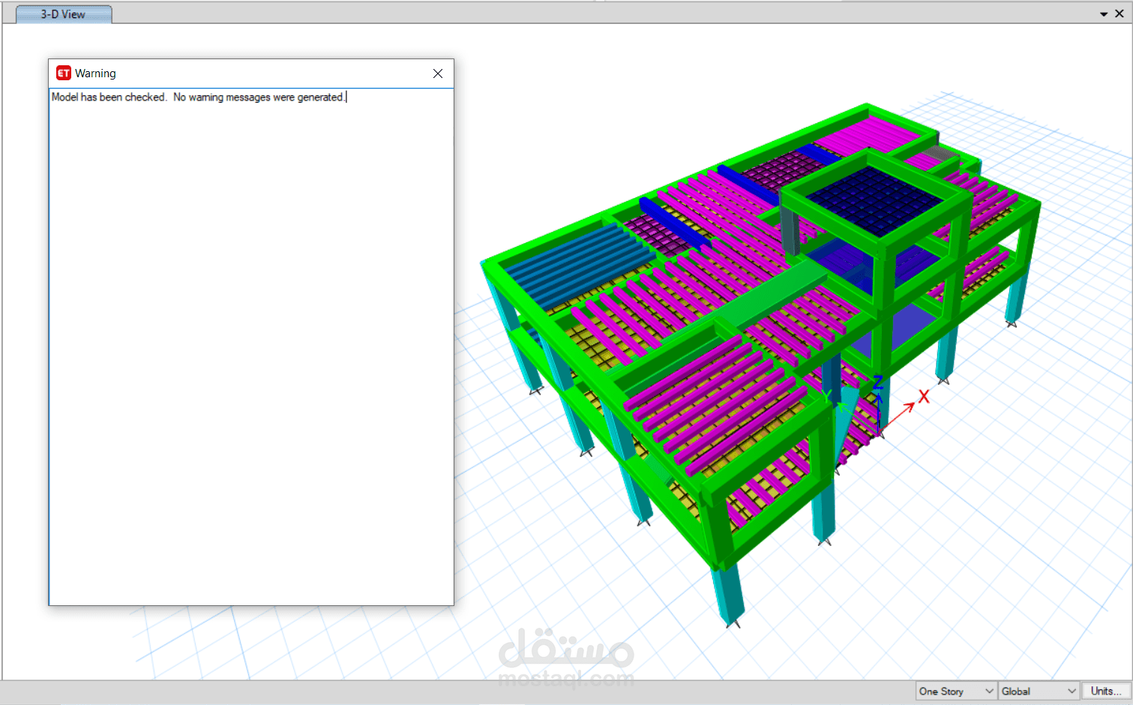Viewport: 1133px width, 705px height.
Task: Click the Units... button
Action: 1106,691
